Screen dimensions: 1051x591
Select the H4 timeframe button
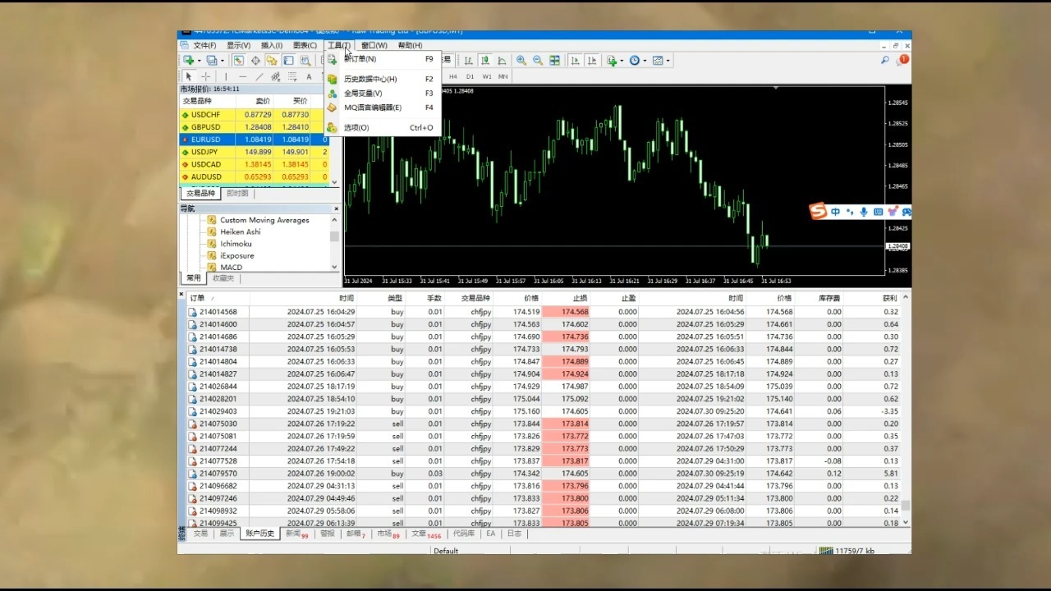click(x=452, y=76)
